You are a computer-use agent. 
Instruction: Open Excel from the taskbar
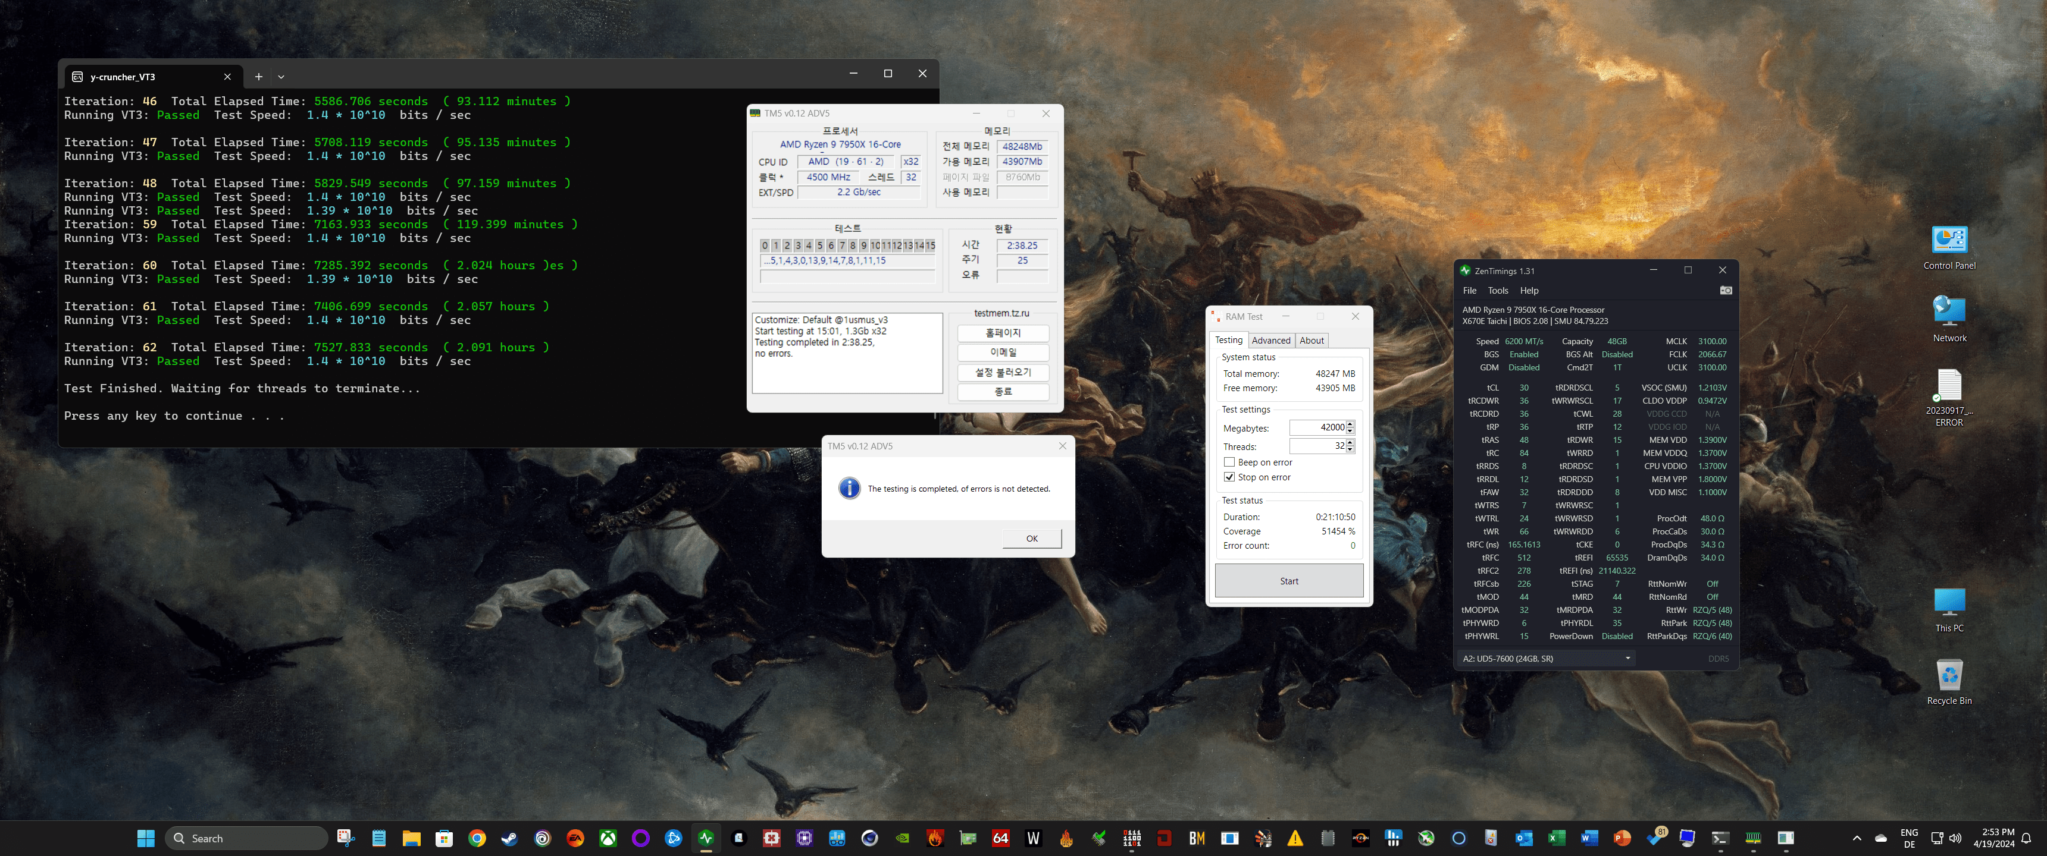1556,838
